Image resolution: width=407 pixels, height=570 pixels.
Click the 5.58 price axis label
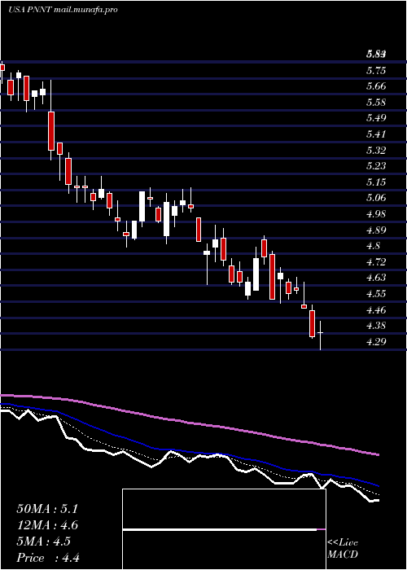[376, 102]
